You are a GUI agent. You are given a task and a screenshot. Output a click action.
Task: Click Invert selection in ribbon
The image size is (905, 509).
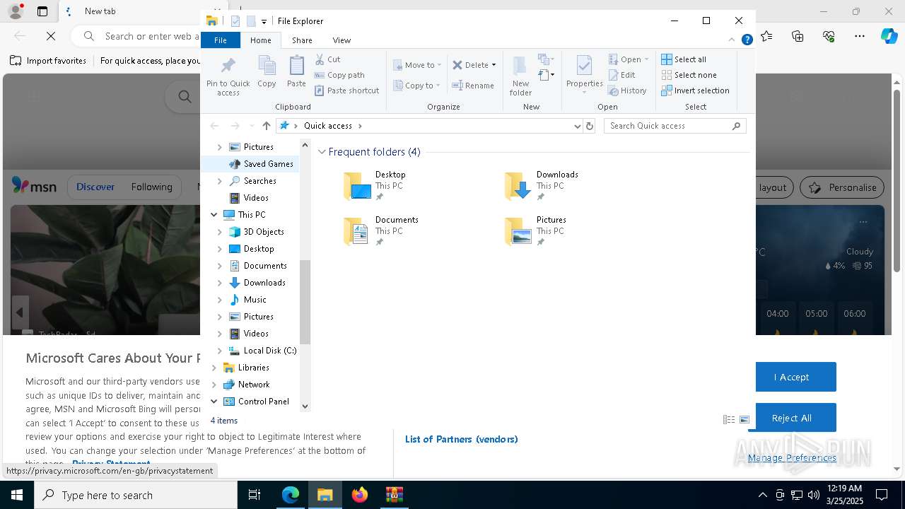(x=695, y=90)
